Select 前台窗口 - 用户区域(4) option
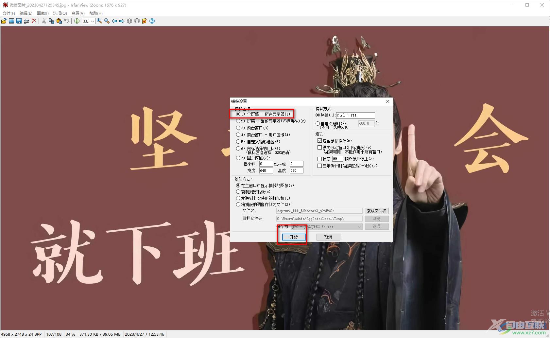 click(263, 135)
